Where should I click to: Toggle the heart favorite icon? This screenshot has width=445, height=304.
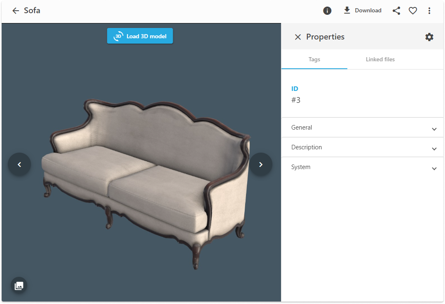tap(413, 11)
